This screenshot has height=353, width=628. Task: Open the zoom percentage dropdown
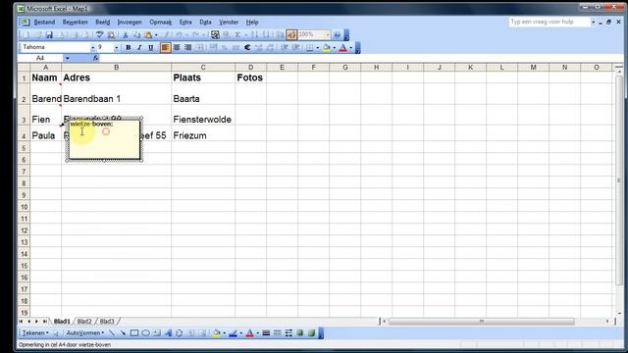pos(327,35)
